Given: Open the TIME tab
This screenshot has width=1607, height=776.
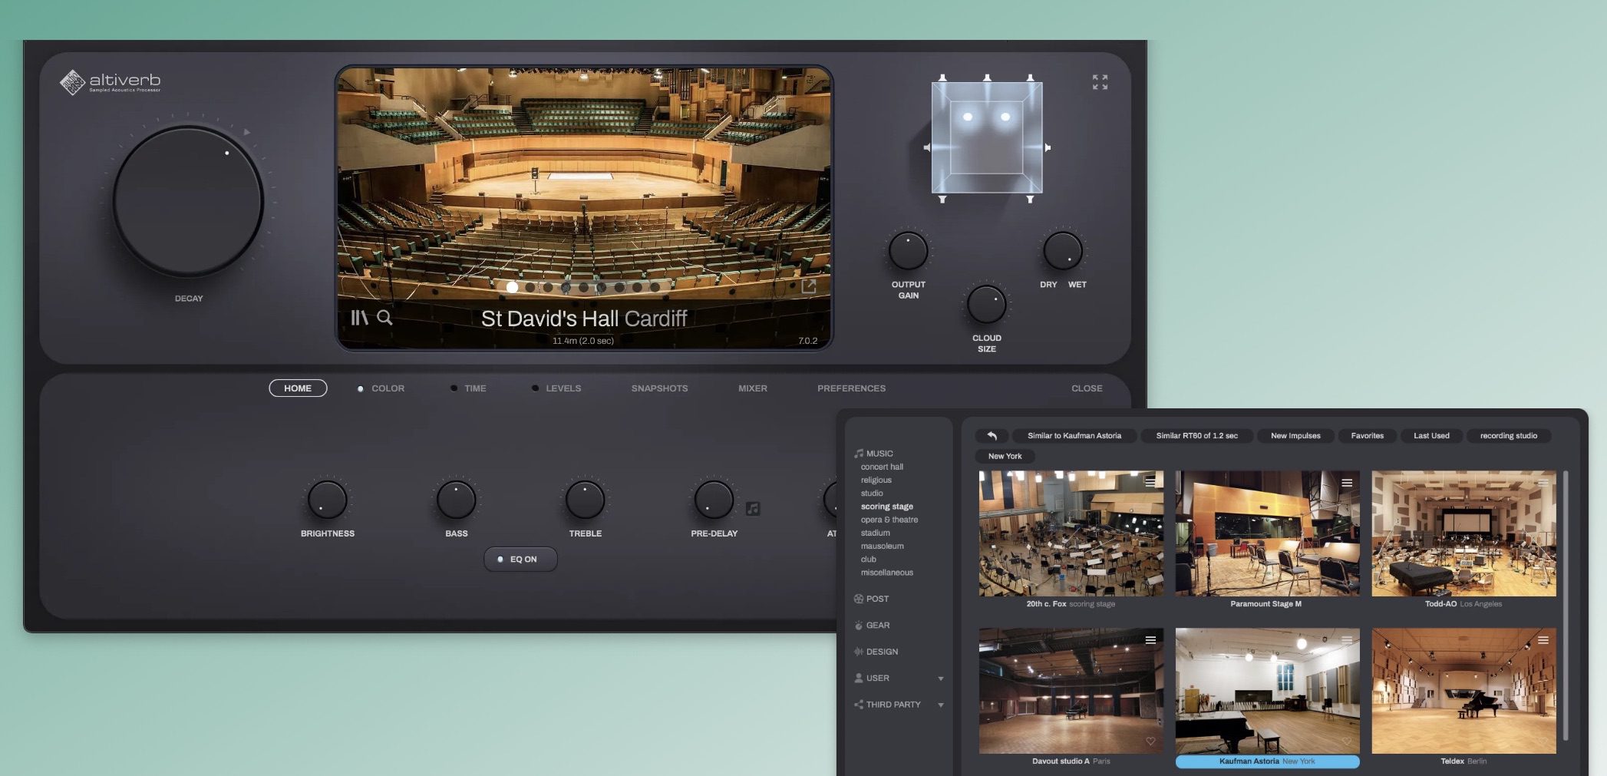Looking at the screenshot, I should click(475, 388).
